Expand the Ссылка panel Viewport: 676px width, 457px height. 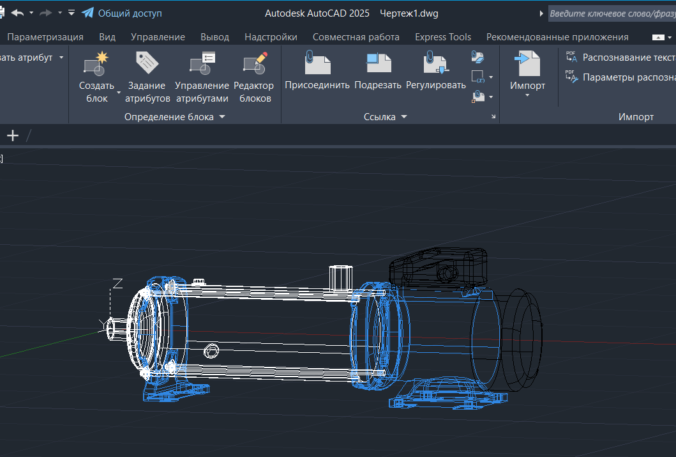point(386,117)
